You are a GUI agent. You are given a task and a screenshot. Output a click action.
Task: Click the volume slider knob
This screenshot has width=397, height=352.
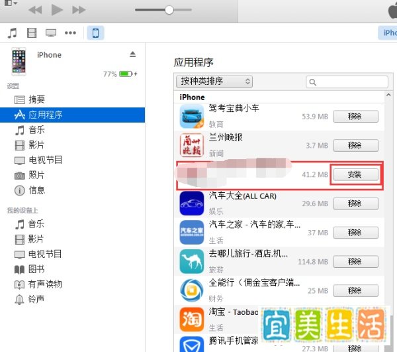pos(169,10)
